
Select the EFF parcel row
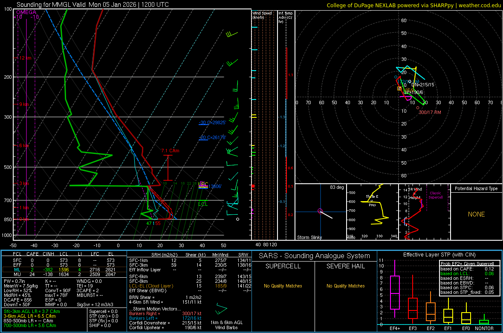[x=64, y=265]
